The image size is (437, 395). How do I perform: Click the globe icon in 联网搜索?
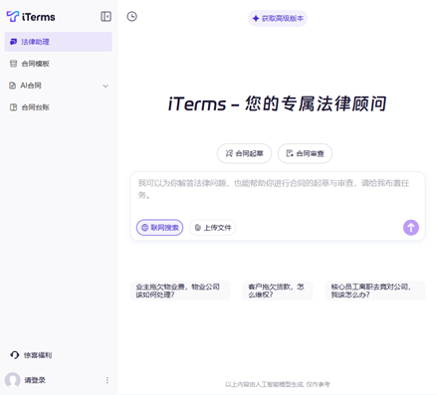click(144, 228)
